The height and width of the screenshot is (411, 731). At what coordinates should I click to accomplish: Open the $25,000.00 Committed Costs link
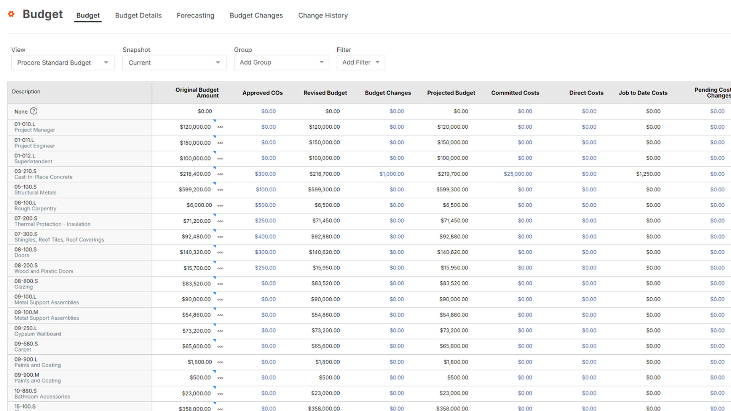[518, 174]
